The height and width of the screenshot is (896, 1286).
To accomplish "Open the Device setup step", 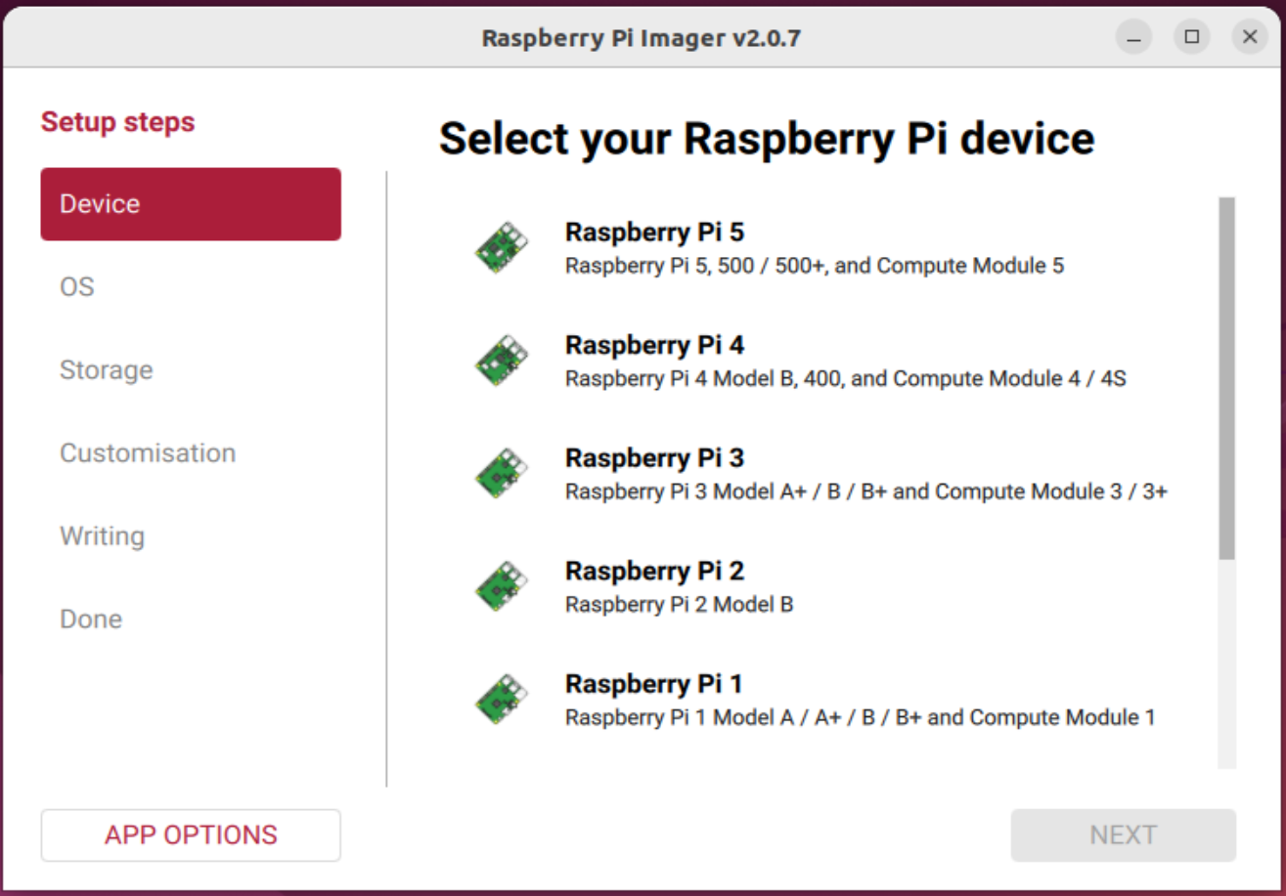I will 191,204.
